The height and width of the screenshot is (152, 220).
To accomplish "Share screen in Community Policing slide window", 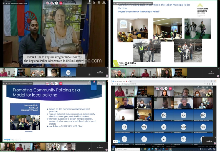I will (56, 84).
